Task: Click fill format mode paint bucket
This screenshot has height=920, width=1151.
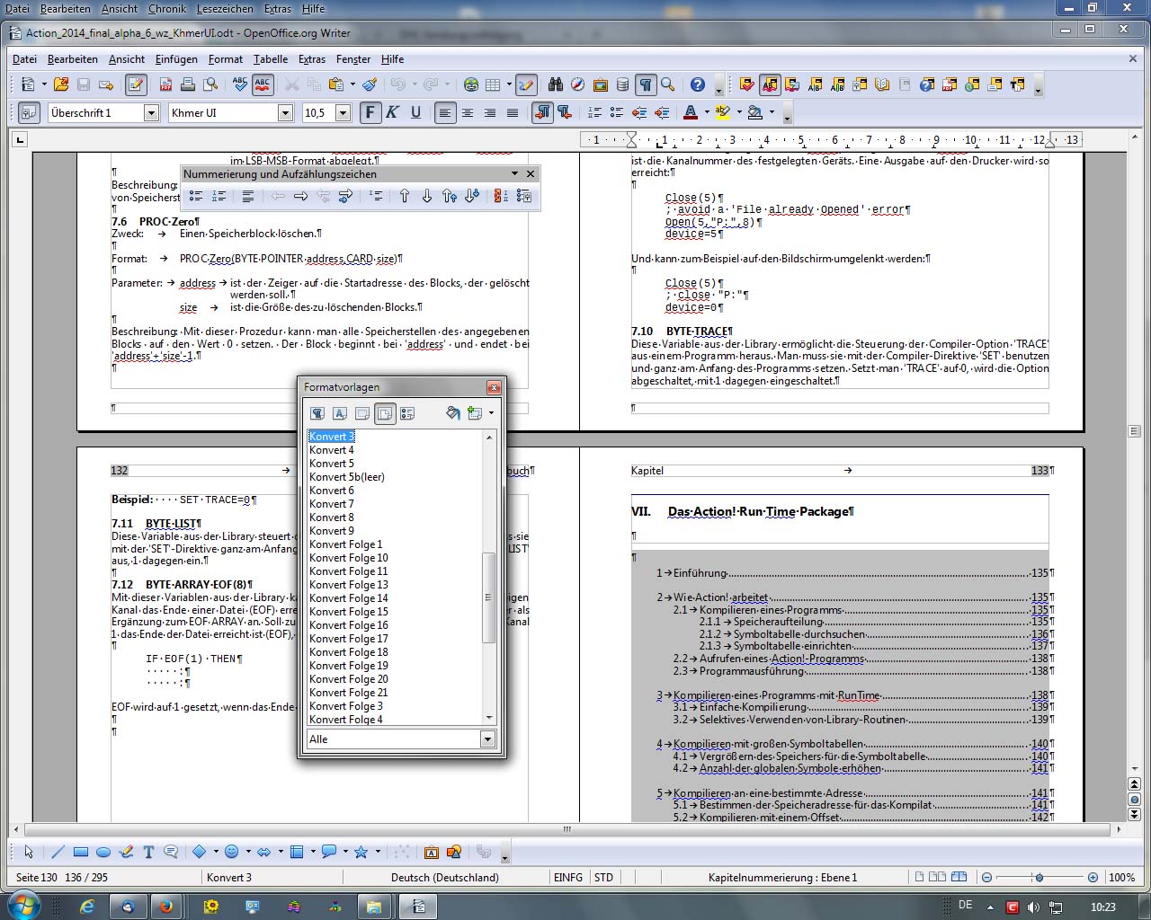Action: click(x=453, y=413)
